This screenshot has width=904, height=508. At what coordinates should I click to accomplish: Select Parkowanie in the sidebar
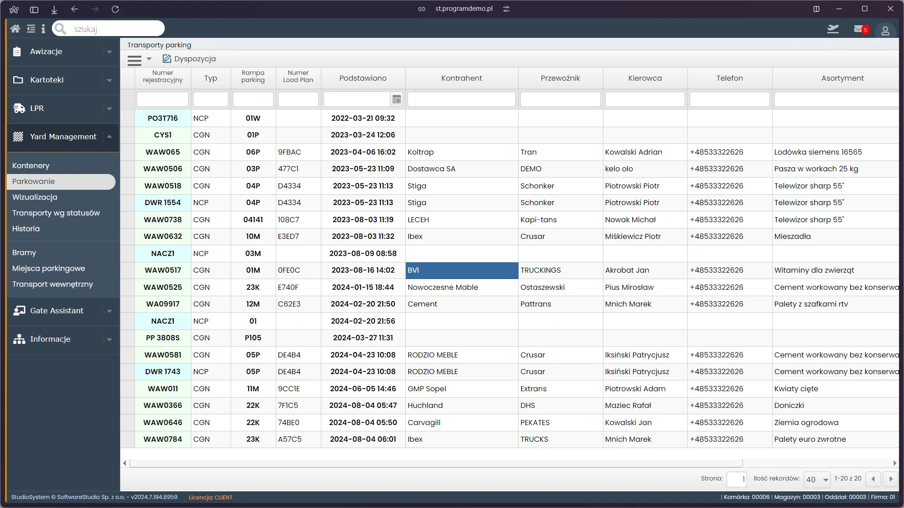coord(61,181)
